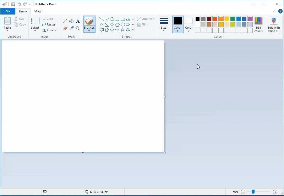This screenshot has width=284, height=196.
Task: Select the Color picker eyedropper tool
Action: coord(71,28)
